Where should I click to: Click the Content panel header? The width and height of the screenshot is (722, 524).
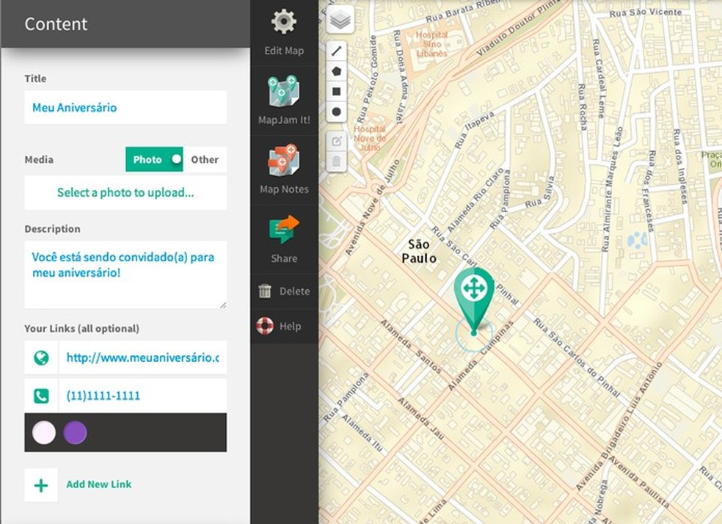125,24
